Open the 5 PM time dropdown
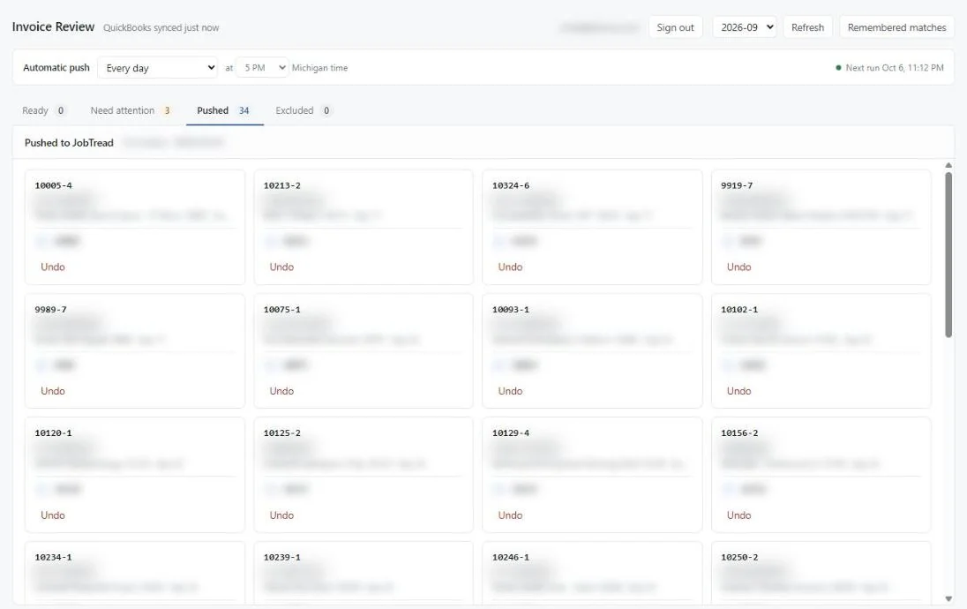Screen dimensions: 967x609 pyautogui.click(x=262, y=67)
